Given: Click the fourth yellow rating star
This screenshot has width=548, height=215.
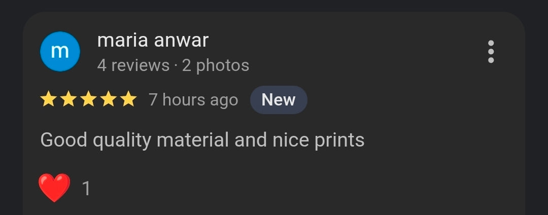Looking at the screenshot, I should pos(109,99).
